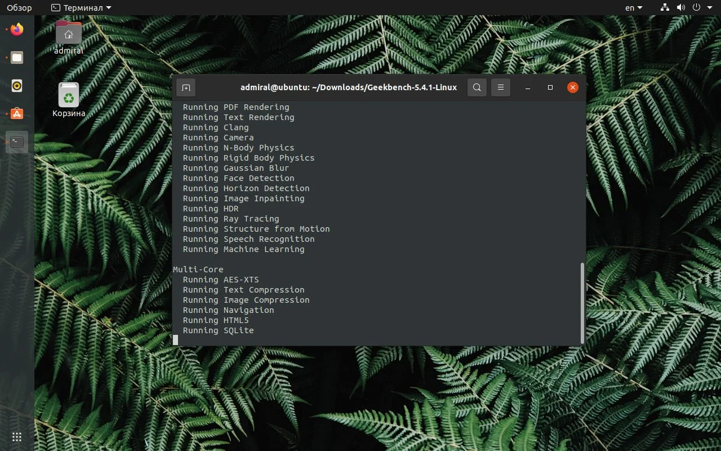Open a new terminal tab with the plus icon
This screenshot has height=451, width=721.
click(186, 87)
